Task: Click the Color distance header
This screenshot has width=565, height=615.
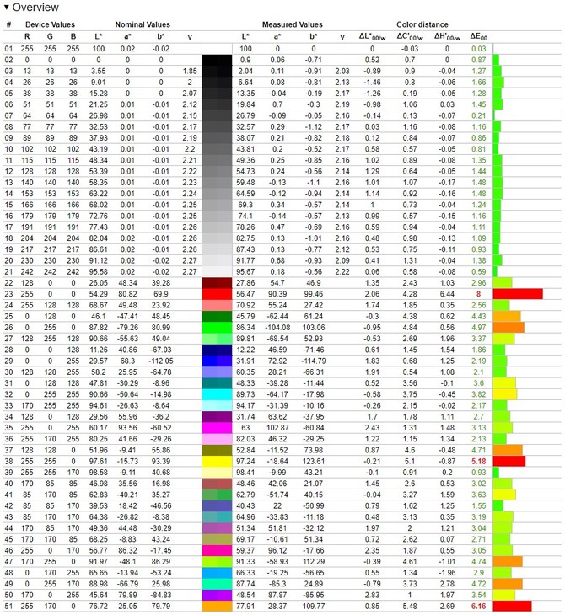Action: click(422, 24)
